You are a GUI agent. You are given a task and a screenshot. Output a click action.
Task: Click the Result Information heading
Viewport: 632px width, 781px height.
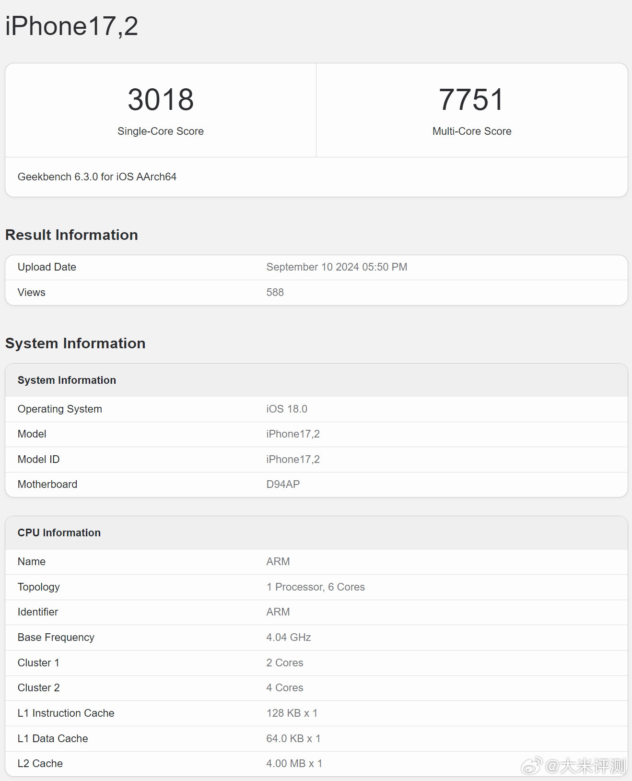[71, 235]
